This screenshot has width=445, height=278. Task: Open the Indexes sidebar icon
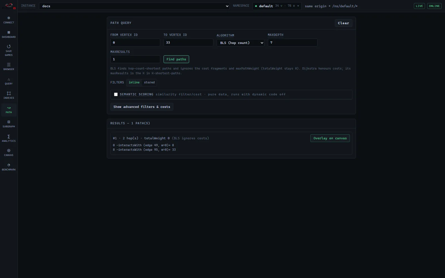[x=9, y=95]
